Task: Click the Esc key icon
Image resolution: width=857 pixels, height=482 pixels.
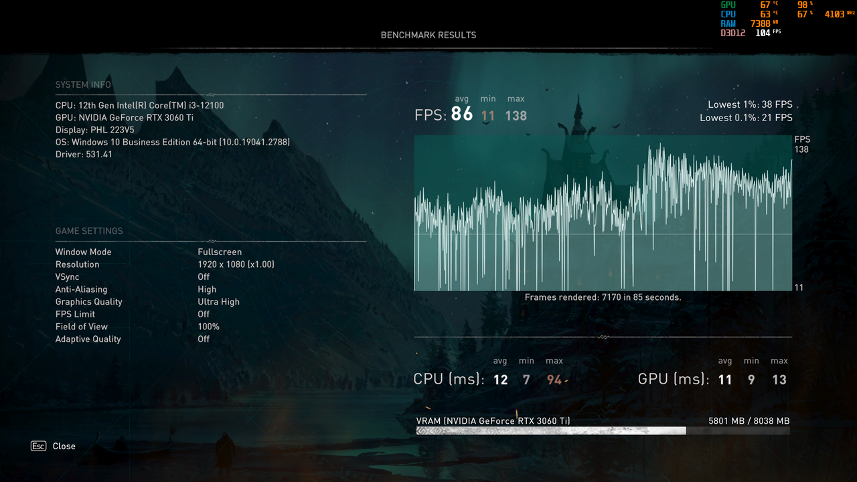Action: 38,446
